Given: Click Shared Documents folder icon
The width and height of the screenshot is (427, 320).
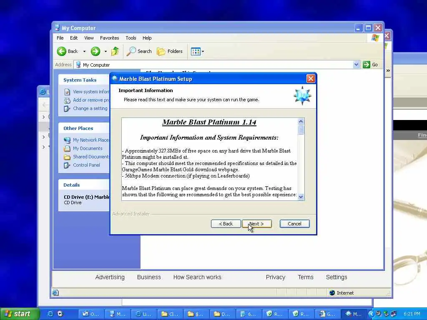Looking at the screenshot, I should [x=67, y=157].
